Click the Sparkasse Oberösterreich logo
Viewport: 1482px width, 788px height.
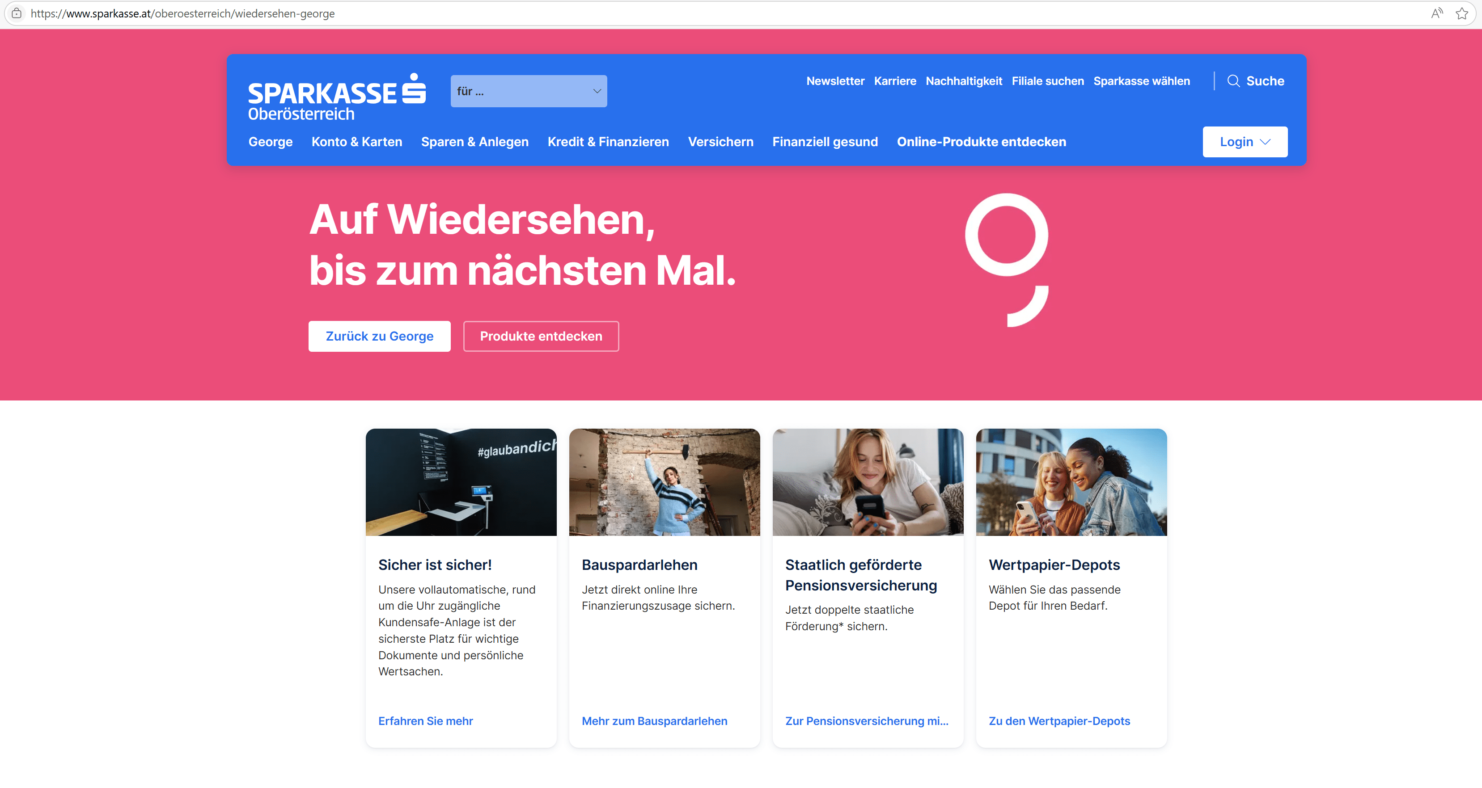337,97
